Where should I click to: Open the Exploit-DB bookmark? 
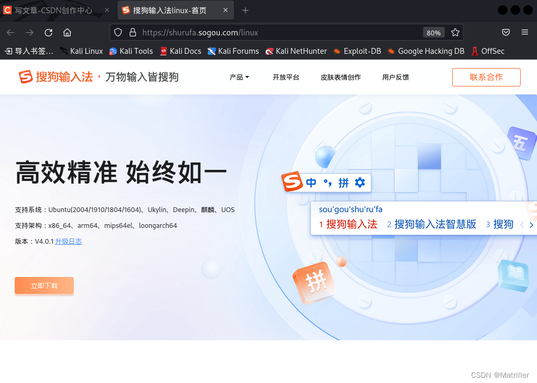357,51
